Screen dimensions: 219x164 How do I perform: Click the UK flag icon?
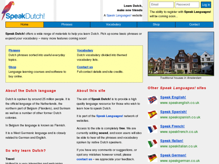pos(152,100)
